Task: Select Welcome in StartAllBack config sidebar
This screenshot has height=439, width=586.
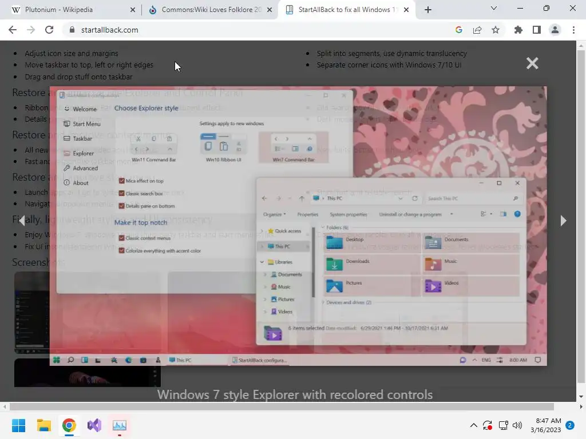Action: click(80, 109)
